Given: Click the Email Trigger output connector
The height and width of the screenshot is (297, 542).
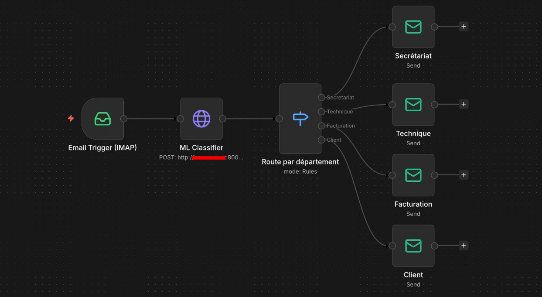Looking at the screenshot, I should (x=124, y=119).
